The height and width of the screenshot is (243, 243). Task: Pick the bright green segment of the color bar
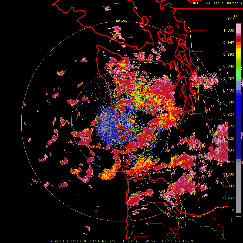[238, 74]
